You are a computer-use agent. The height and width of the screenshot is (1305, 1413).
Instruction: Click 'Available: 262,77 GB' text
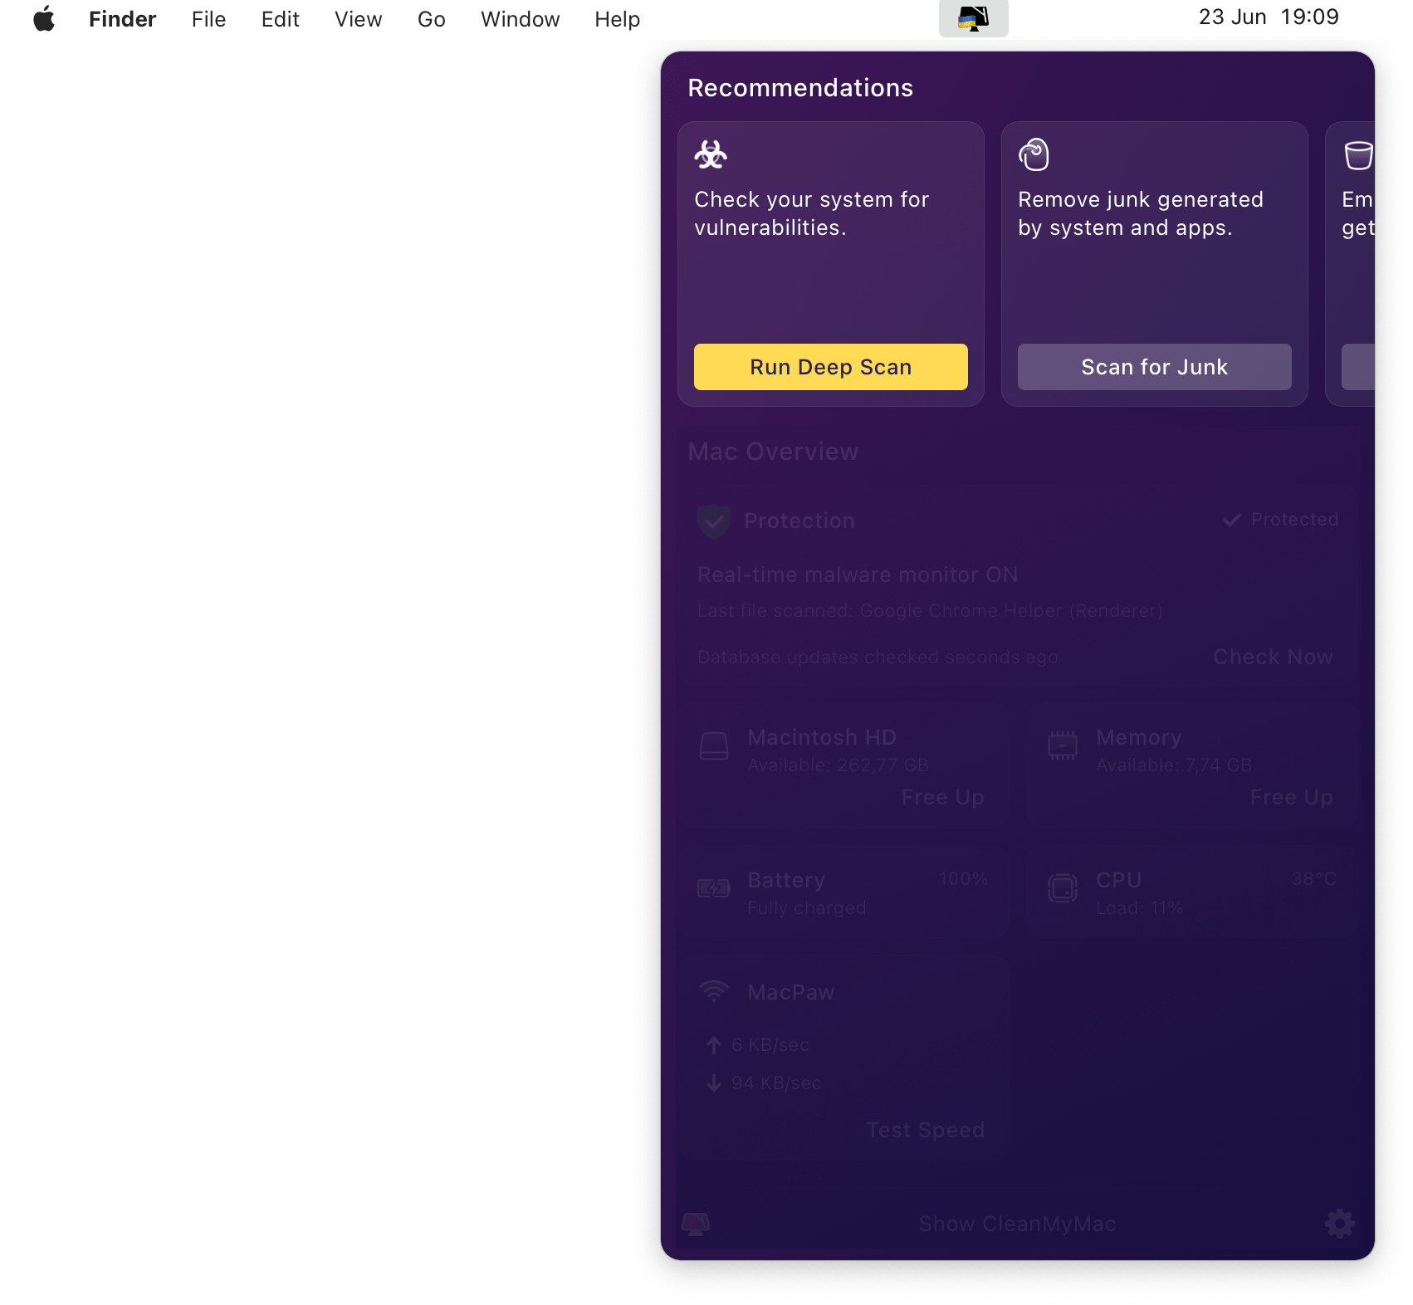coord(838,765)
